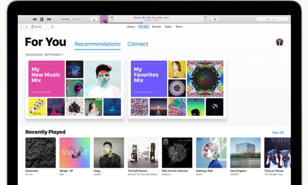Open the Mirage - EP album cover

click(x=75, y=152)
